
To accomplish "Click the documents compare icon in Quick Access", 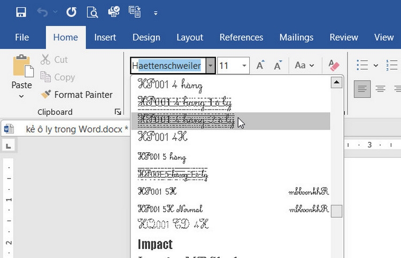I will pos(135,12).
